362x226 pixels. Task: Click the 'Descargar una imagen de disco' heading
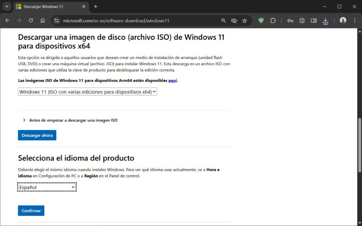tap(121, 41)
